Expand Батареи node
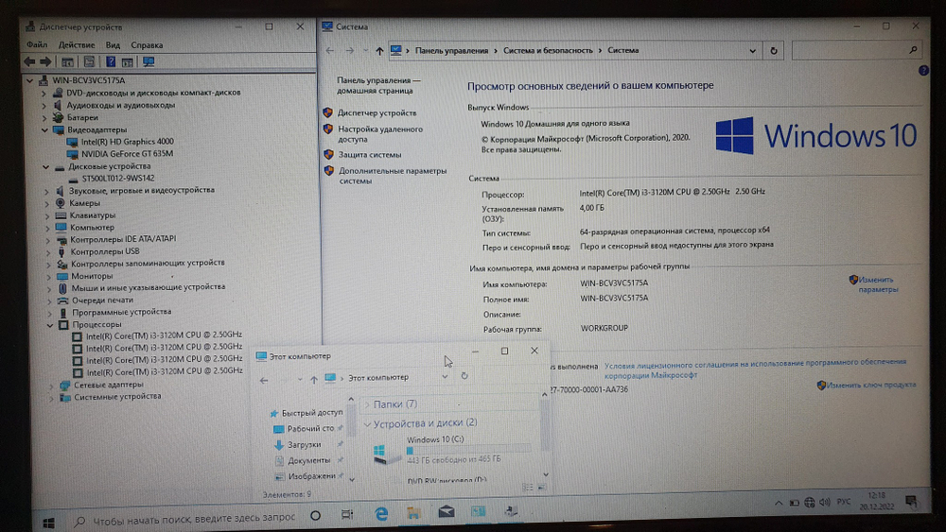The image size is (946, 532). click(44, 117)
